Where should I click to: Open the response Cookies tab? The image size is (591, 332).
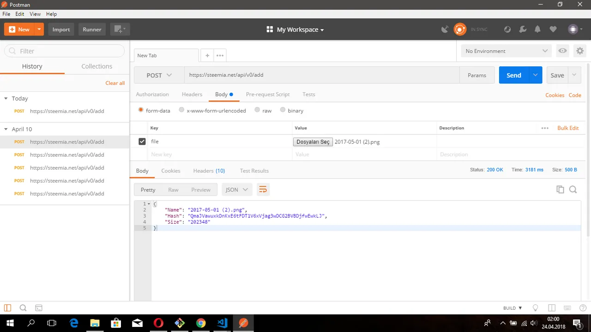pos(171,171)
